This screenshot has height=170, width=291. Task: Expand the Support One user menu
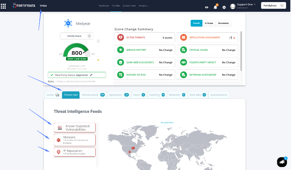(x=246, y=4)
